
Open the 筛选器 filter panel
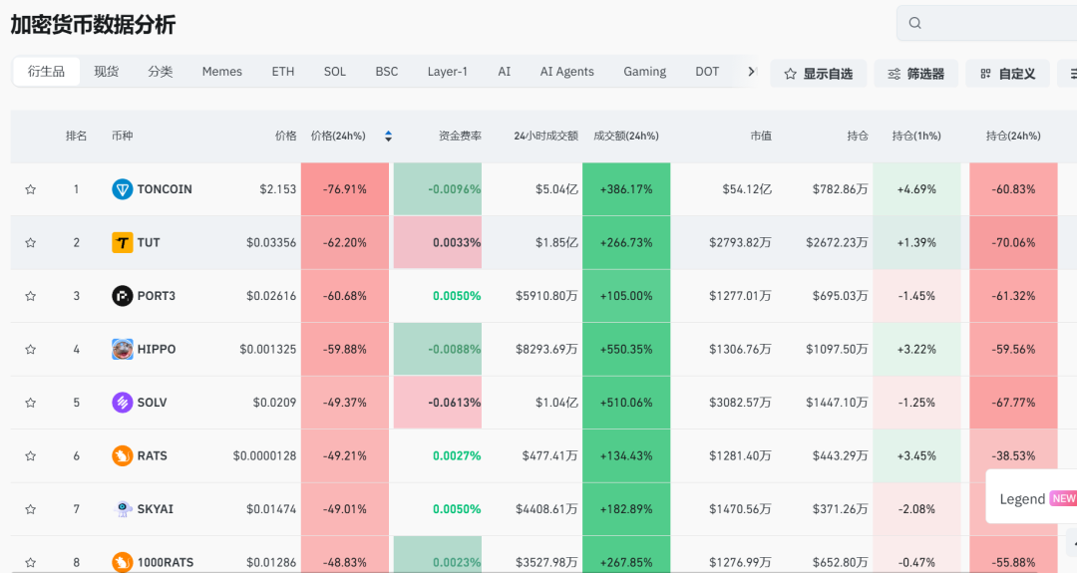[915, 74]
